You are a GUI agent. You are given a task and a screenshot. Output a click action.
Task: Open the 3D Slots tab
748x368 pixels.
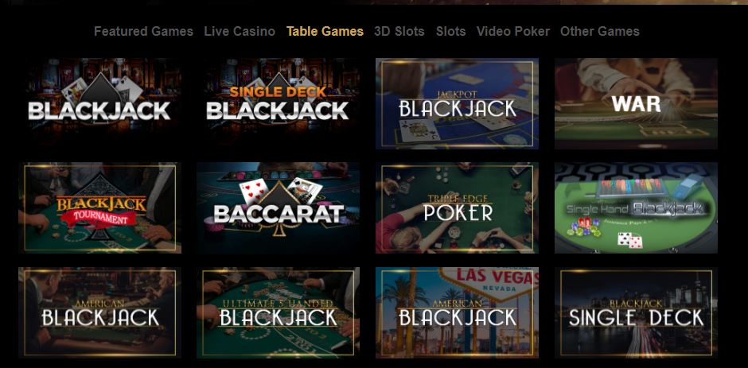click(x=399, y=32)
